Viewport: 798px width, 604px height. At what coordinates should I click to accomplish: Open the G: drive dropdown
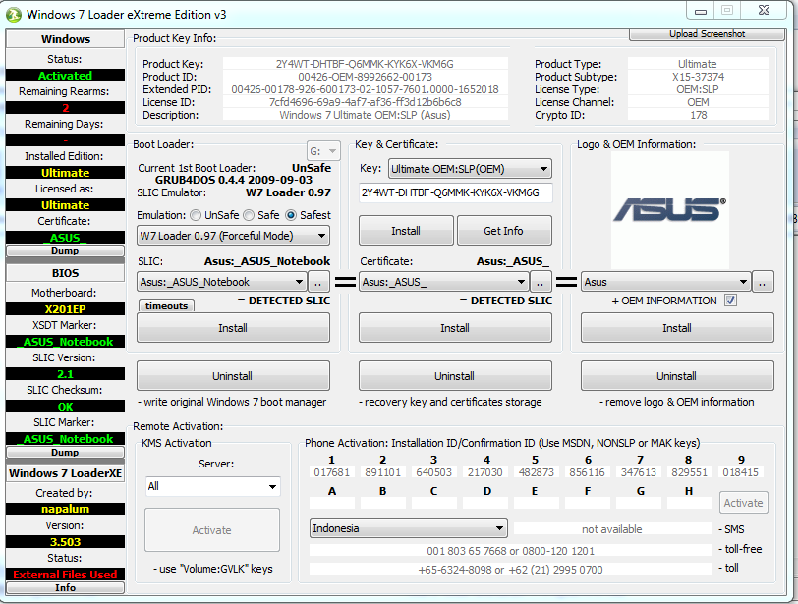(x=323, y=151)
